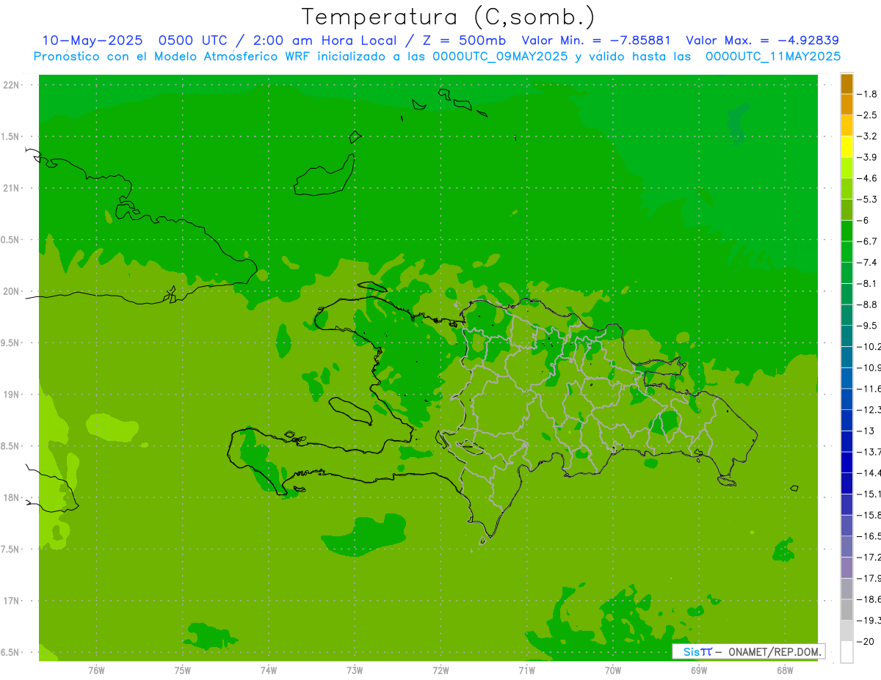This screenshot has height=680, width=881.
Task: Click the initialization time '0000UTC_09MAY2025'
Action: pos(501,56)
